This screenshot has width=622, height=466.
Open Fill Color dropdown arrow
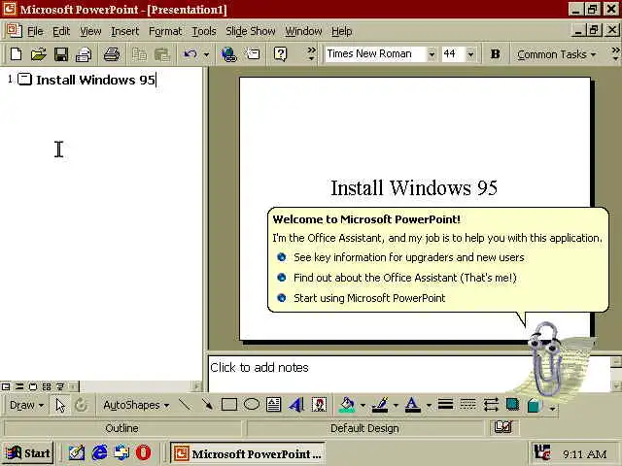pyautogui.click(x=363, y=406)
